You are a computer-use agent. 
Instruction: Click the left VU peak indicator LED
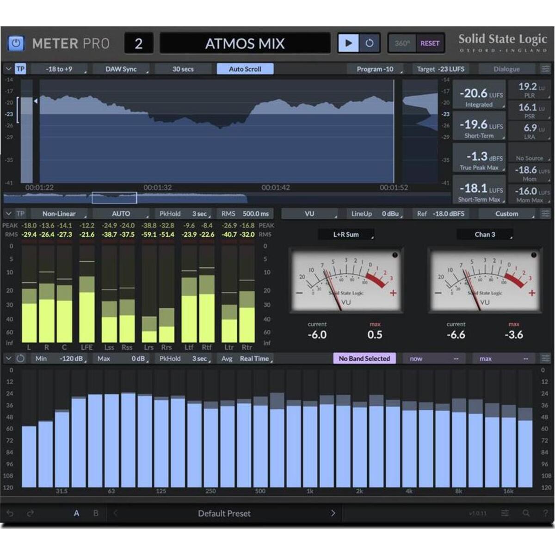pyautogui.click(x=395, y=255)
